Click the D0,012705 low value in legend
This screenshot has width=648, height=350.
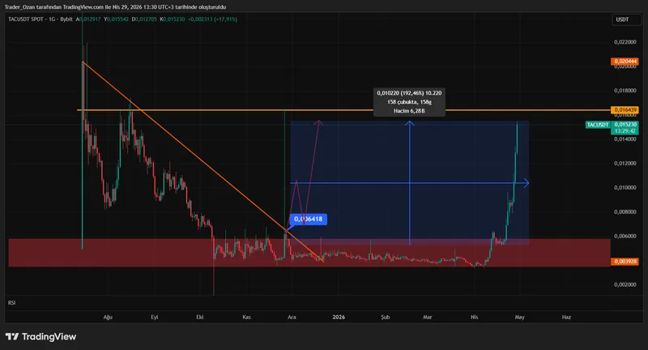pos(144,19)
